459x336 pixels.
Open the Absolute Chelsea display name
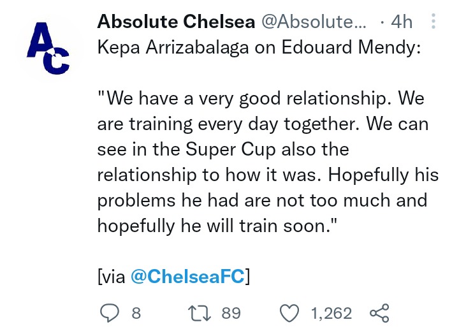176,22
